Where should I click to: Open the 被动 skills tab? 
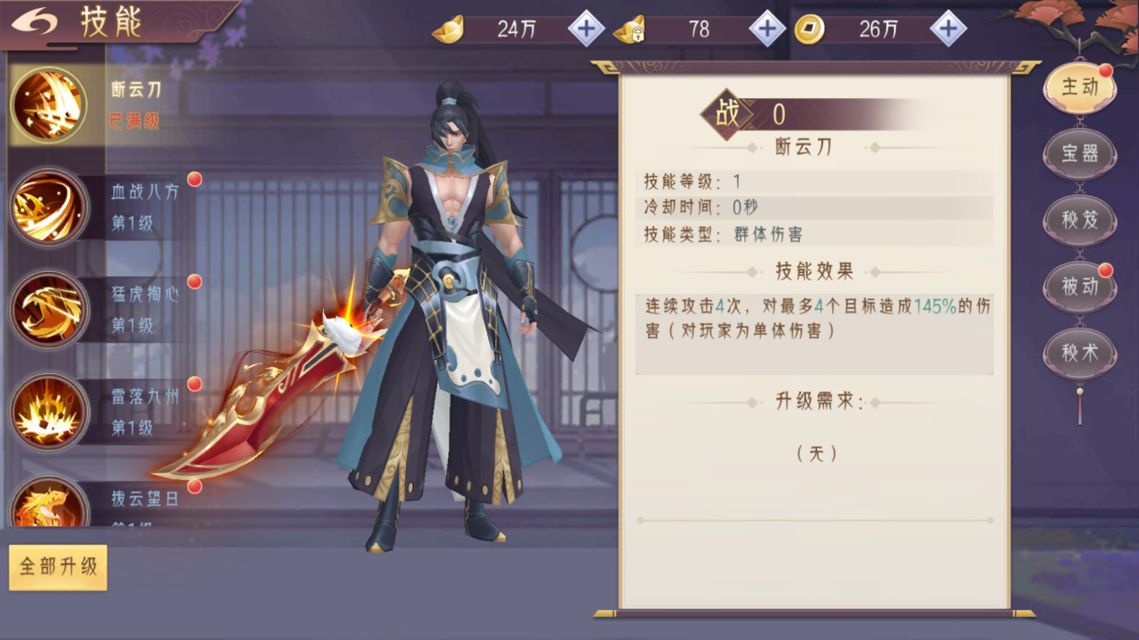(1080, 286)
